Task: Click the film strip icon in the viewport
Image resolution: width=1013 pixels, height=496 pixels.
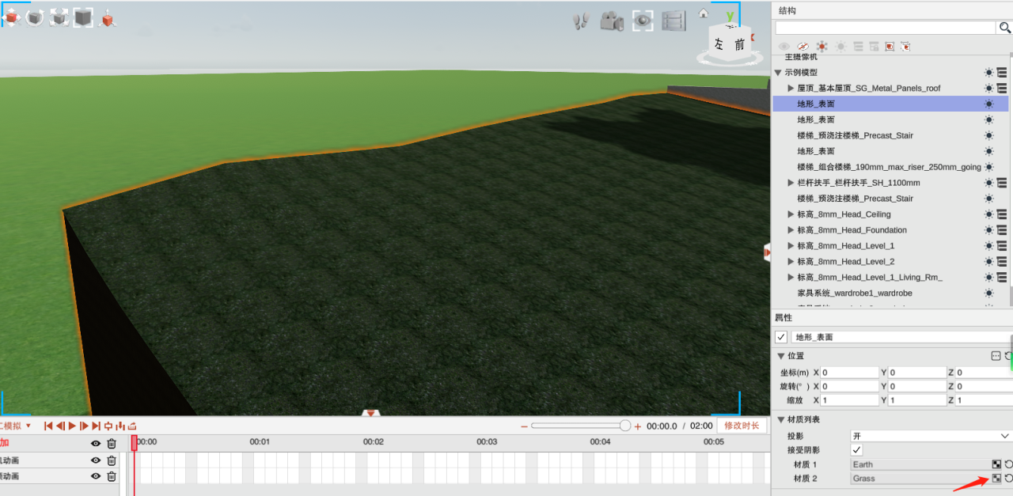Action: (x=673, y=21)
